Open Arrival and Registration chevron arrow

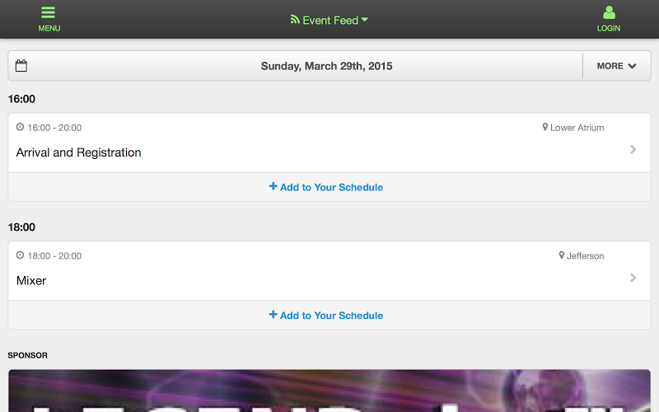pos(633,149)
